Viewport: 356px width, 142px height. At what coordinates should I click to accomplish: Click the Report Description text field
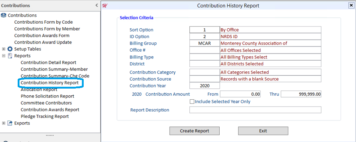[255, 110]
